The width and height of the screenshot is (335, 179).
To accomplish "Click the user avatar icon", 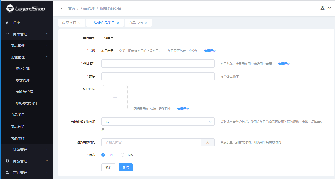I will click(322, 8).
